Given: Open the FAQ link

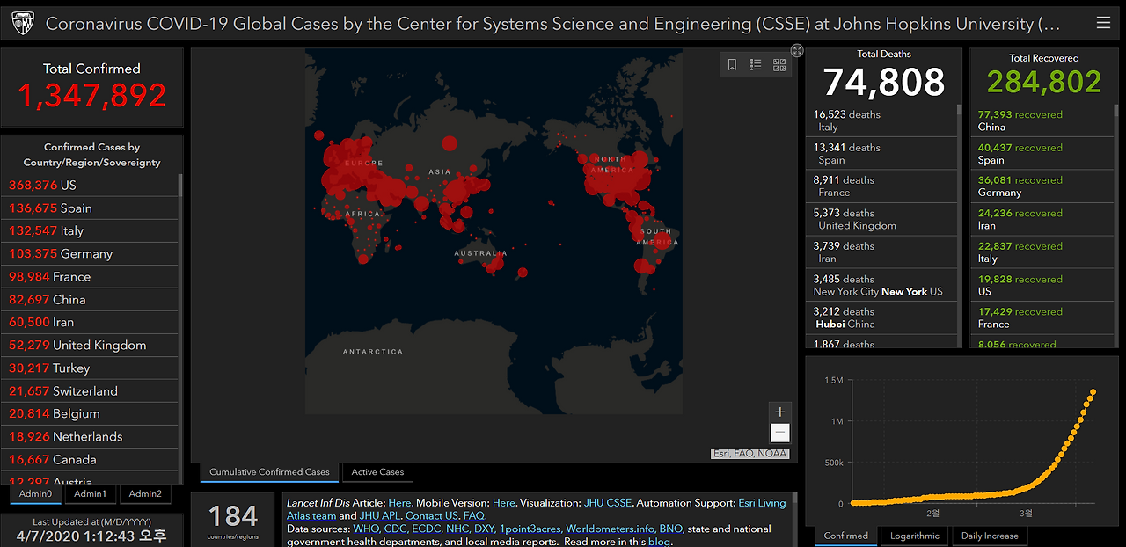Looking at the screenshot, I should coord(473,515).
